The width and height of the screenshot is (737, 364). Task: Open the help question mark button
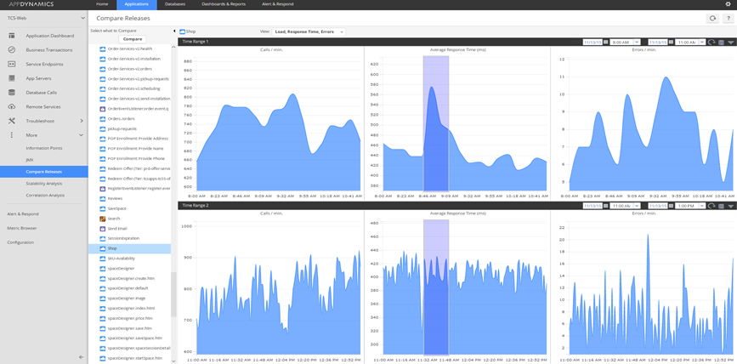tap(728, 19)
